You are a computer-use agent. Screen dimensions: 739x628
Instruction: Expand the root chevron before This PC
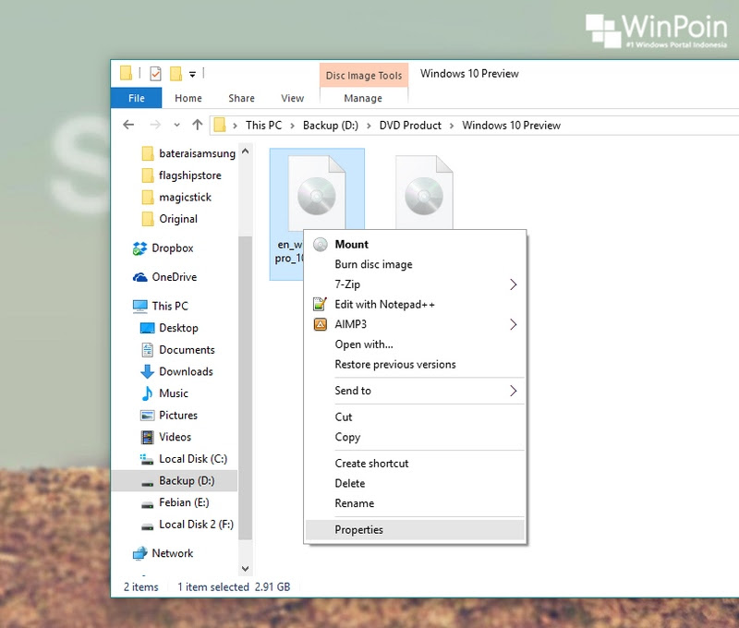[x=235, y=126]
